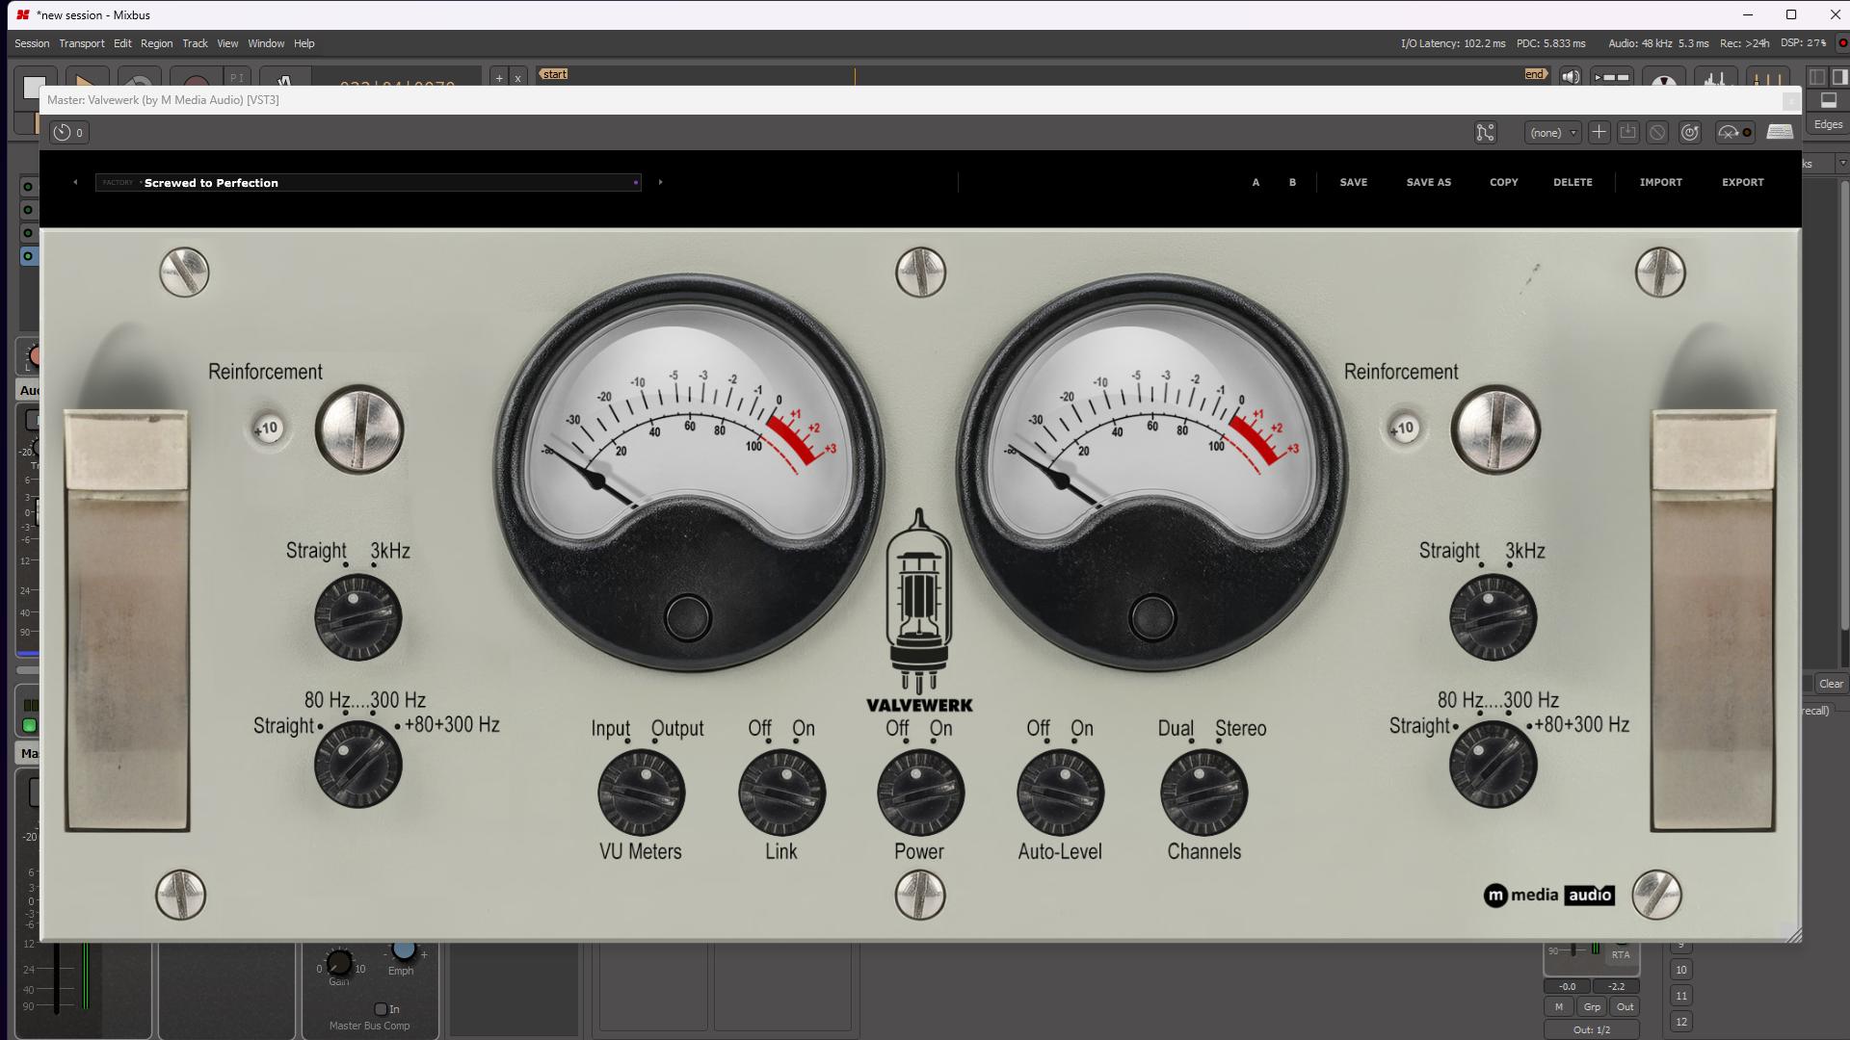Switch the Channels Dual/Stereo knob

click(x=1203, y=793)
